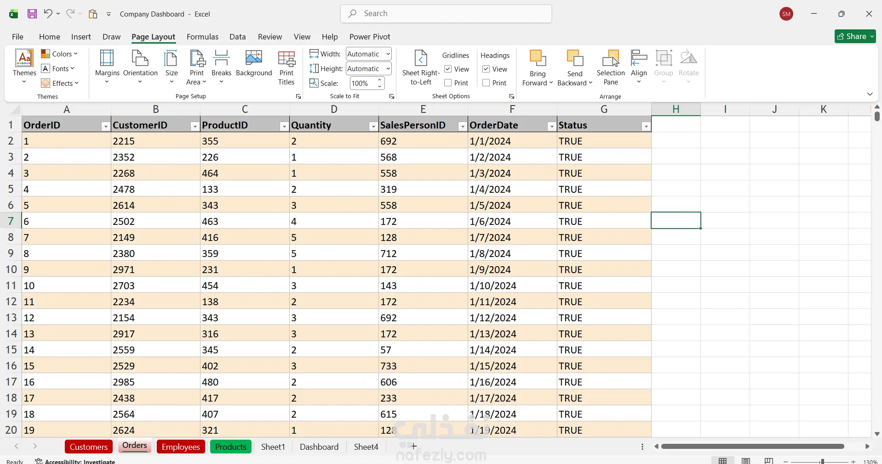882x464 pixels.
Task: Enable the Gridlines Print checkbox
Action: coord(448,83)
